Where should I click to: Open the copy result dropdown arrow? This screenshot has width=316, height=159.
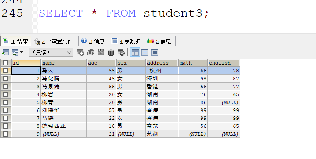(x=22, y=52)
